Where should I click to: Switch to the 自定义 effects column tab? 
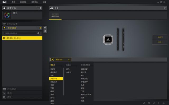click(68, 65)
